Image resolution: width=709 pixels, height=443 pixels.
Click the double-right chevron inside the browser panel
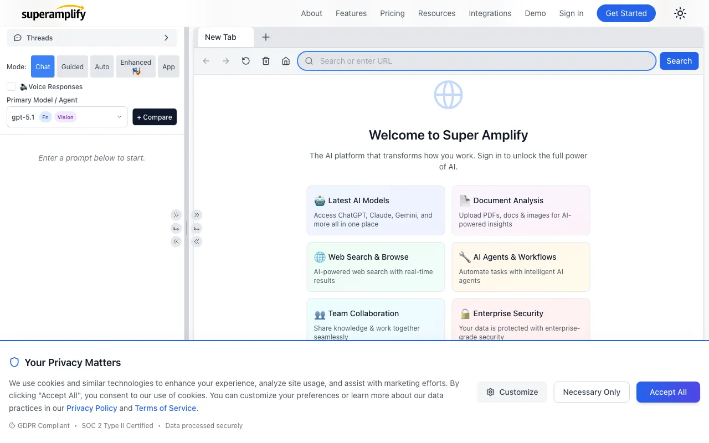click(x=197, y=215)
